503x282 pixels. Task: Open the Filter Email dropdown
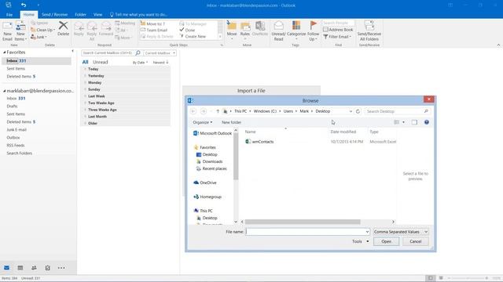click(x=337, y=37)
